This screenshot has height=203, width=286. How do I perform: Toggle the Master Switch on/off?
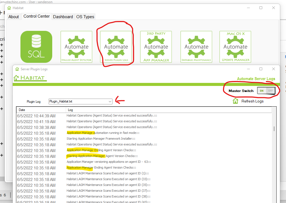(266, 91)
